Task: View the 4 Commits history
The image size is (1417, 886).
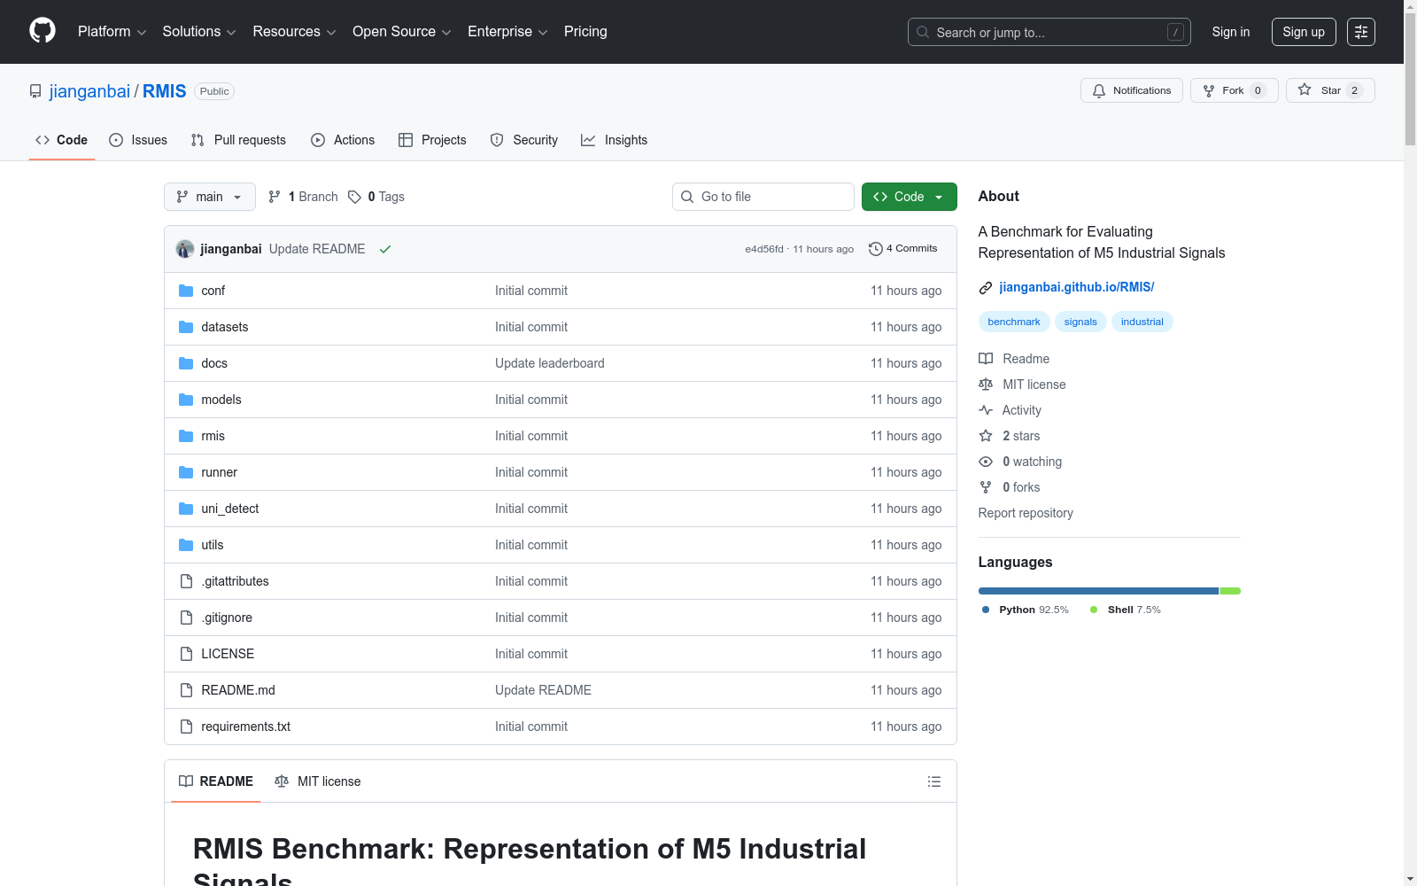Action: (903, 249)
